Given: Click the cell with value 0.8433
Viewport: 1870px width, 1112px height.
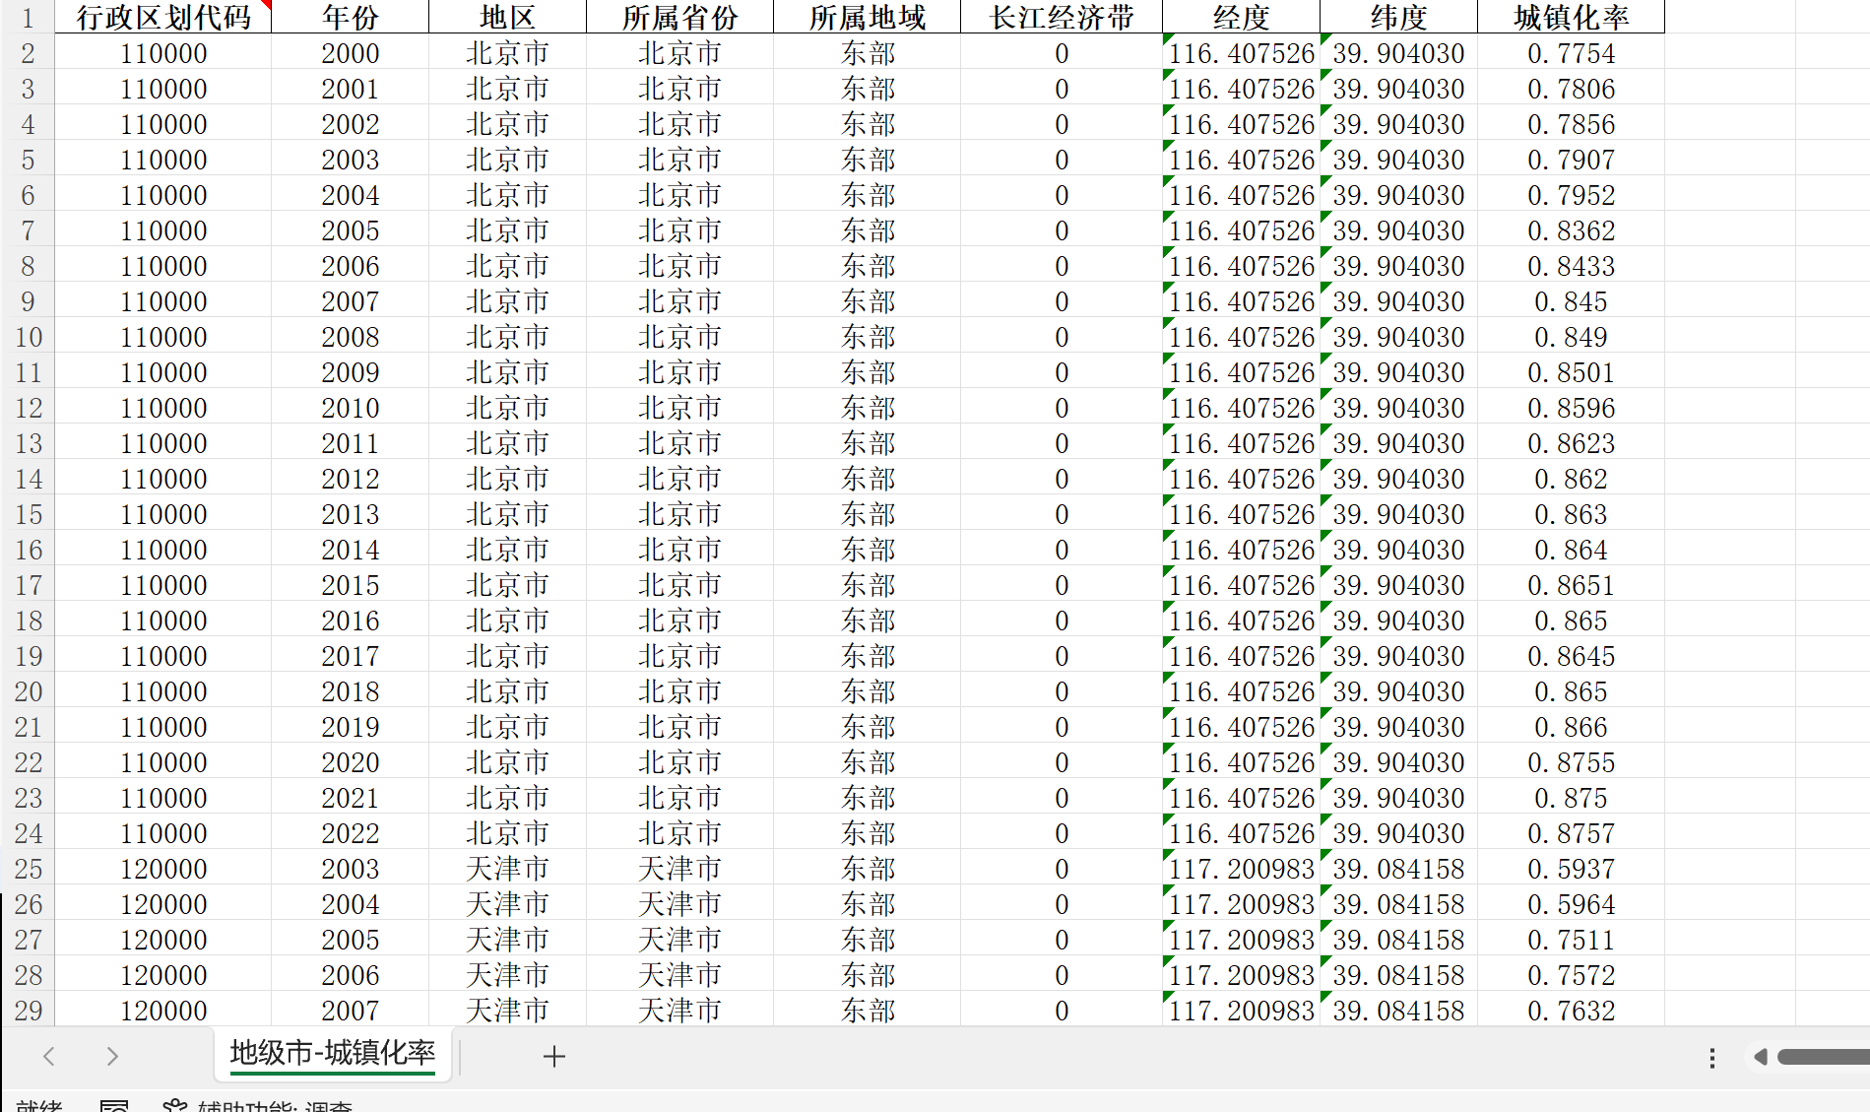Looking at the screenshot, I should coord(1572,266).
